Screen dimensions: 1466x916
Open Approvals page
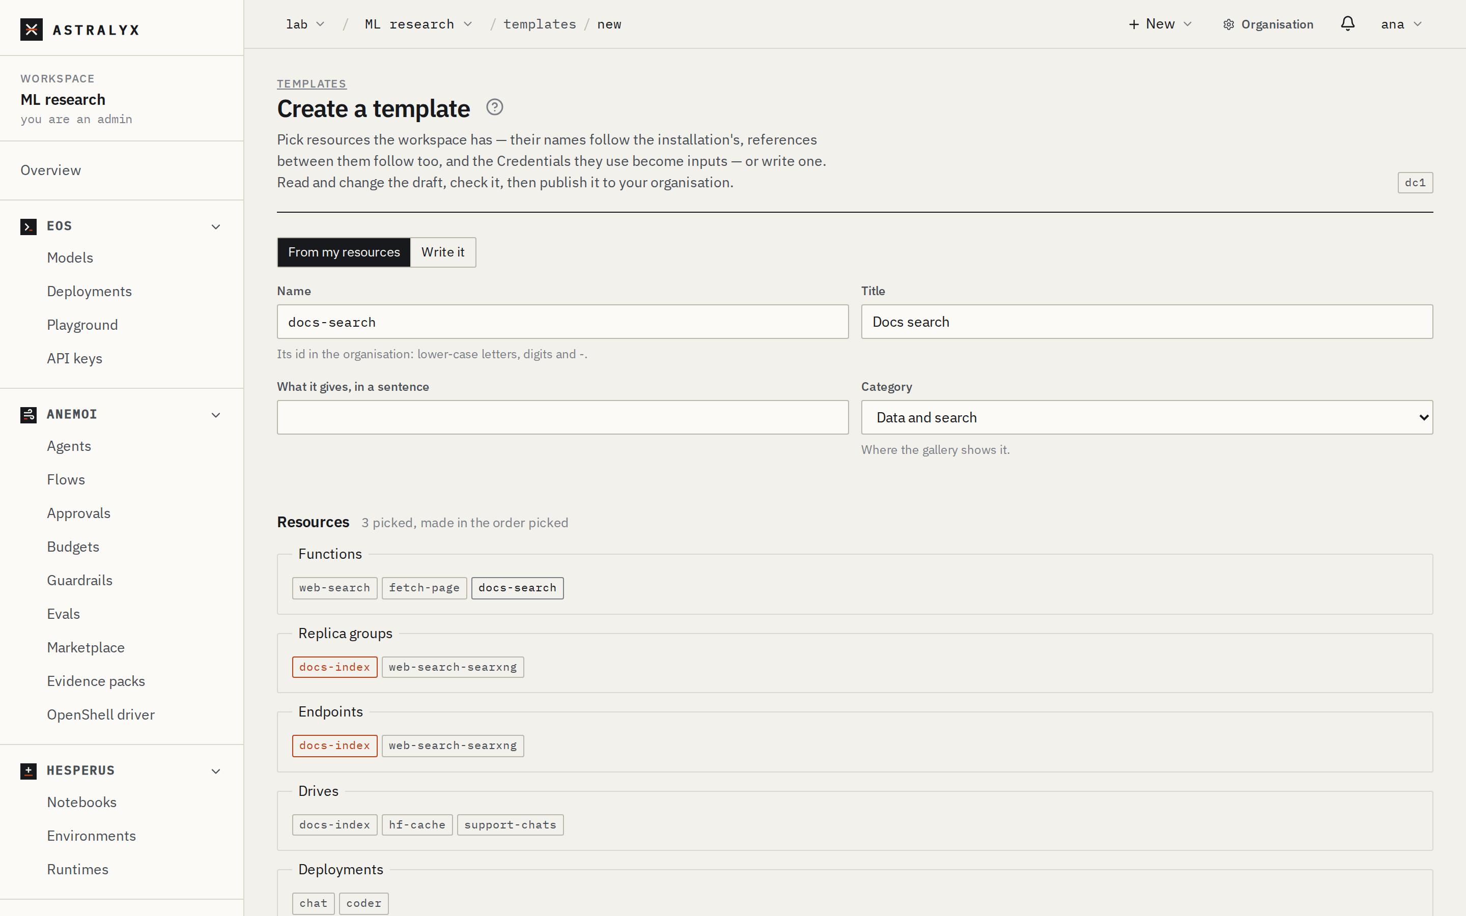(79, 513)
